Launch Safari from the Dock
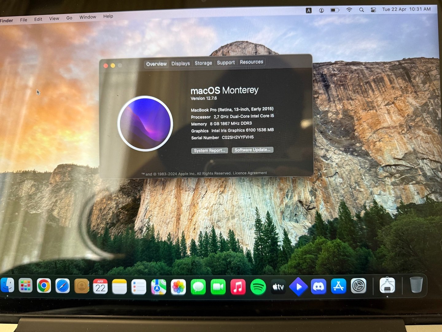The height and width of the screenshot is (332, 442). click(63, 286)
